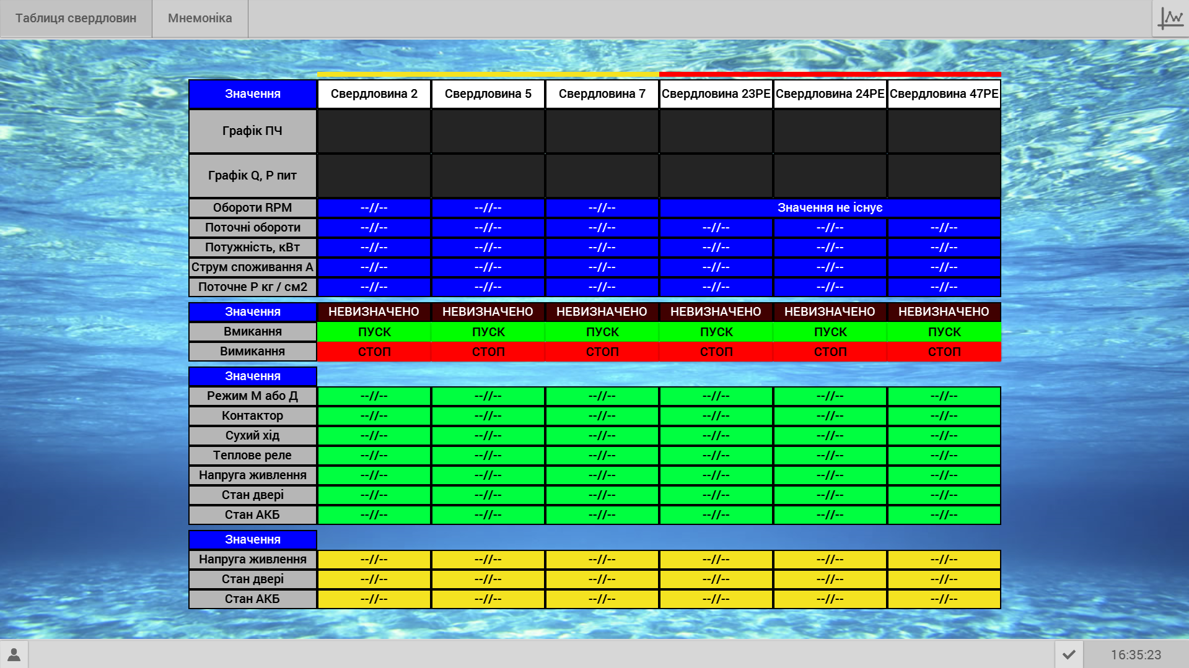
Task: Open Графік Q, Р пит for Свердловина 7
Action: [602, 176]
